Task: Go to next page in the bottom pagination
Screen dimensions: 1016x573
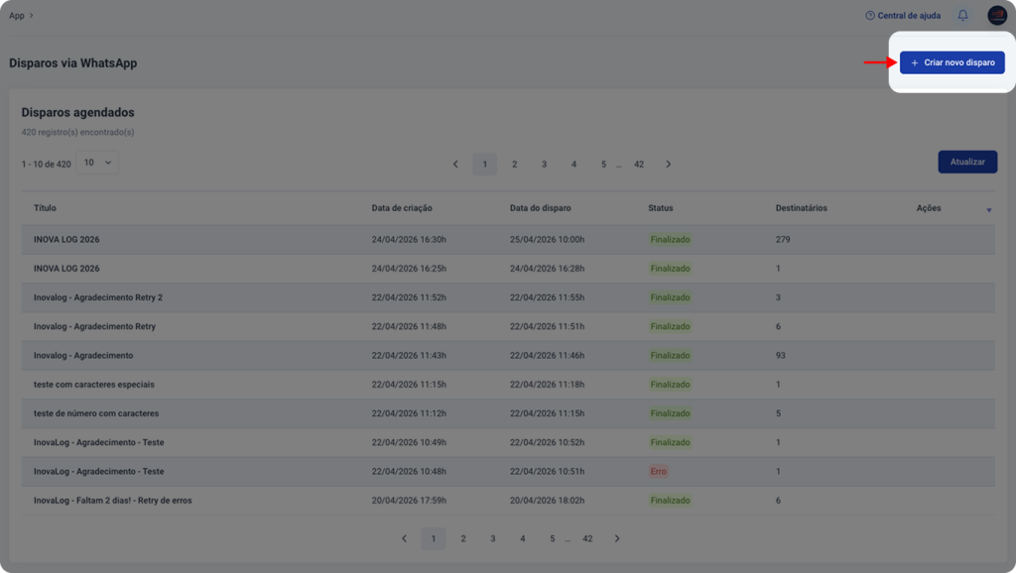Action: [617, 538]
